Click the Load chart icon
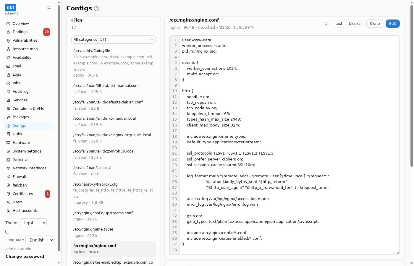The height and width of the screenshot is (266, 414). [8, 66]
